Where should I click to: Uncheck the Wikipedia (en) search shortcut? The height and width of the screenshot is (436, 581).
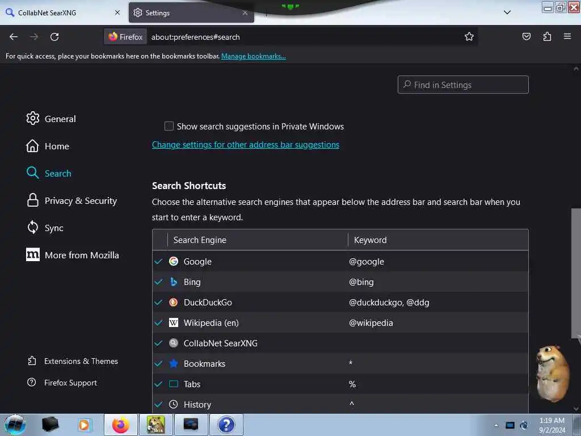(159, 322)
